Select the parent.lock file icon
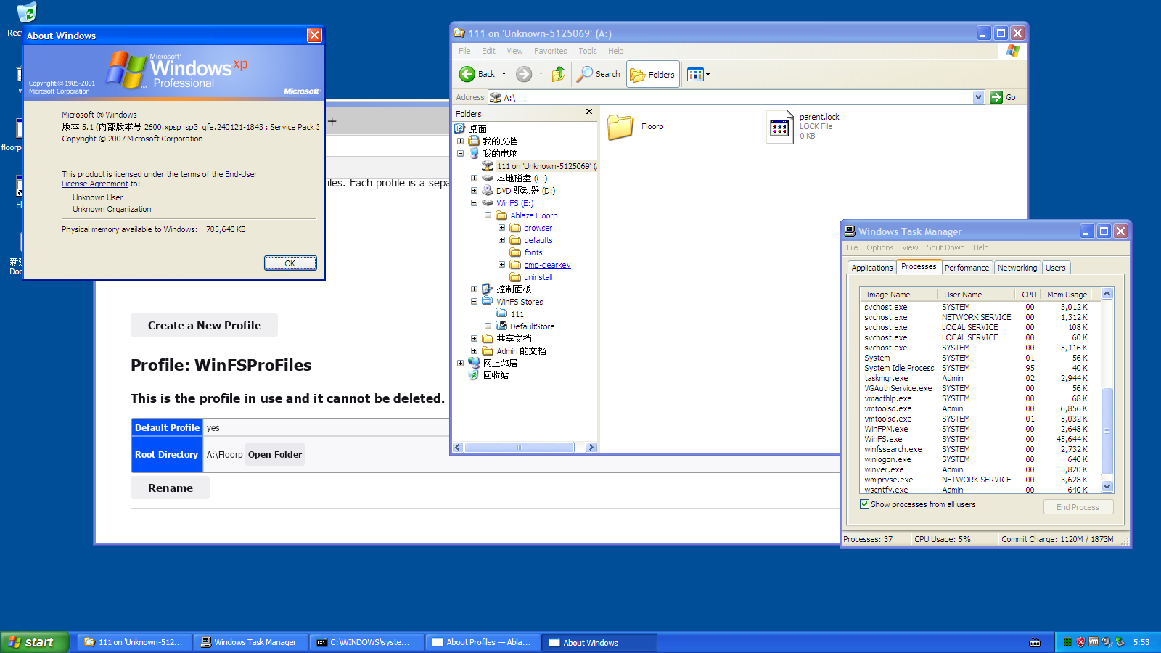This screenshot has width=1161, height=653. coord(779,127)
